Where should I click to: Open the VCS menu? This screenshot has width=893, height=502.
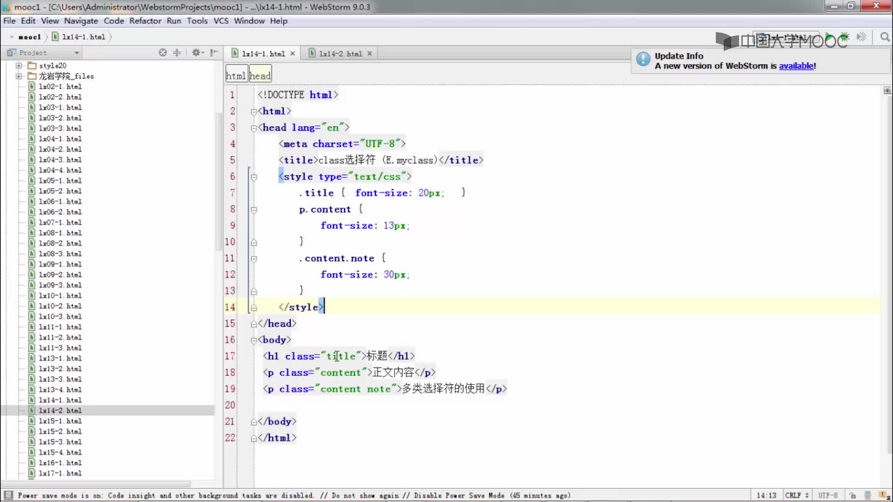click(221, 21)
